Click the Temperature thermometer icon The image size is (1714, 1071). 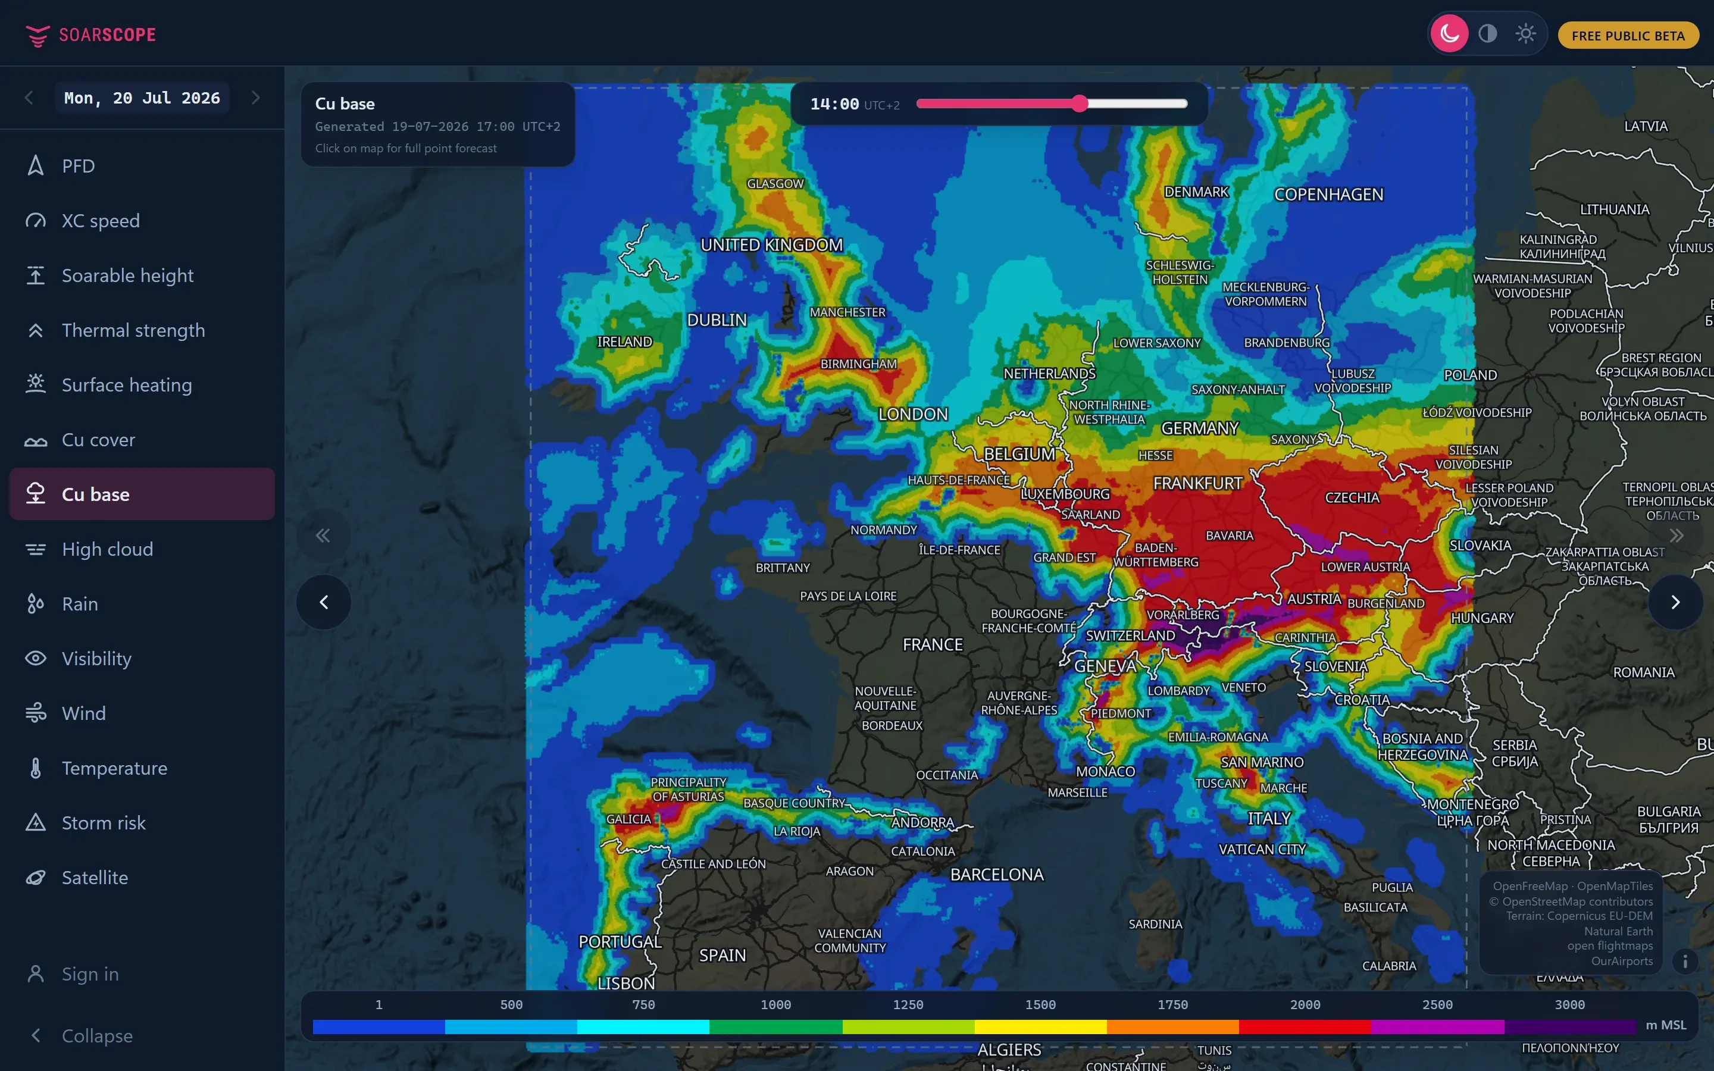36,768
